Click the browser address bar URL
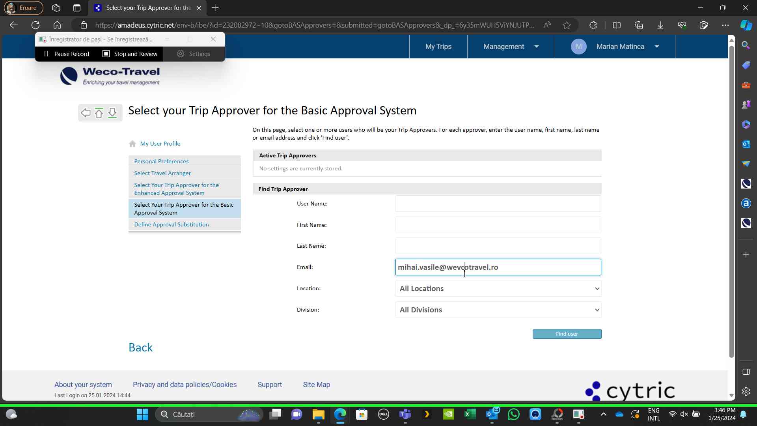757x426 pixels. click(x=315, y=25)
